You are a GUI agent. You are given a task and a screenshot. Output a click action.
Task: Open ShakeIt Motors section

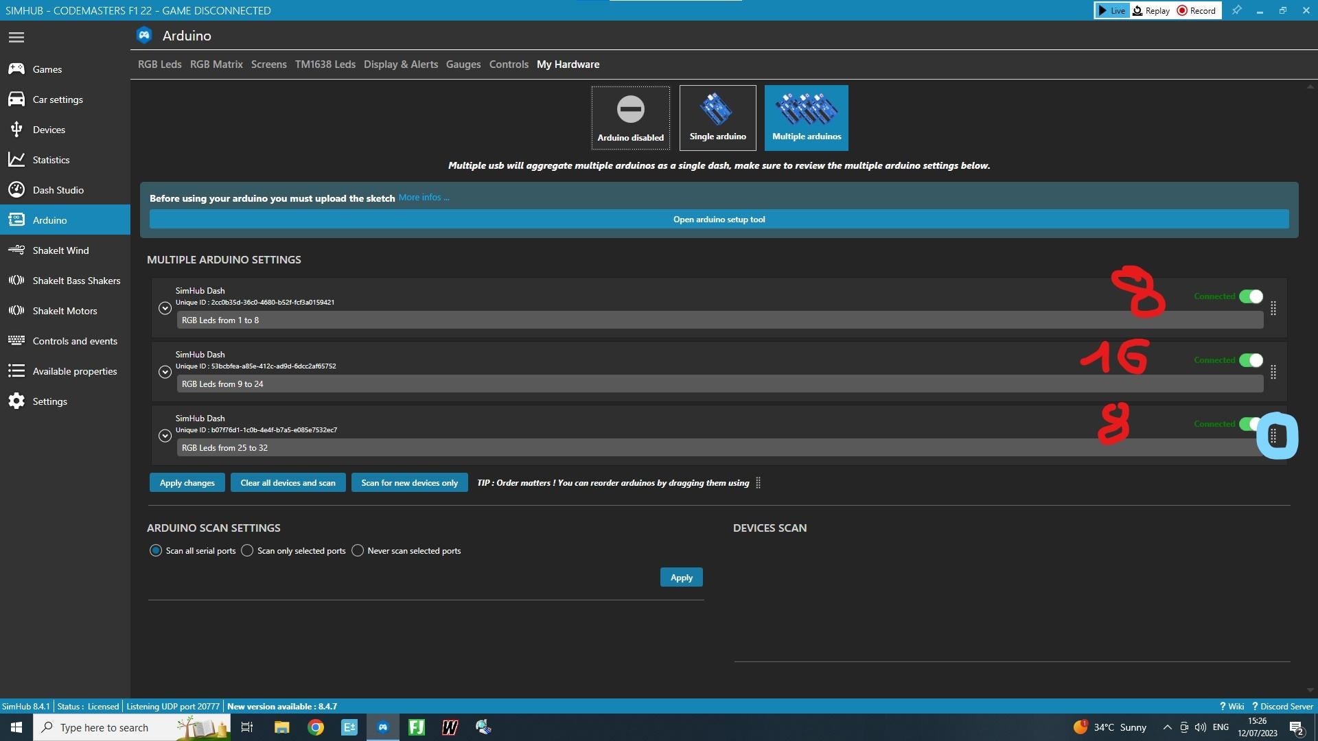point(65,311)
